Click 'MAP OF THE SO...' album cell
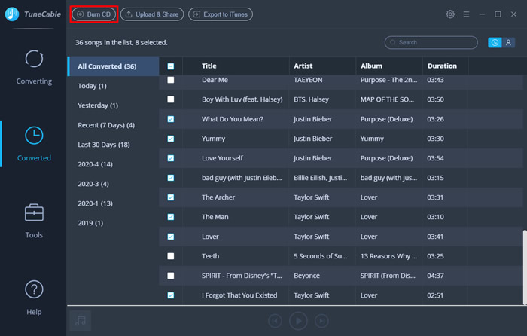Image resolution: width=527 pixels, height=336 pixels. [x=387, y=99]
